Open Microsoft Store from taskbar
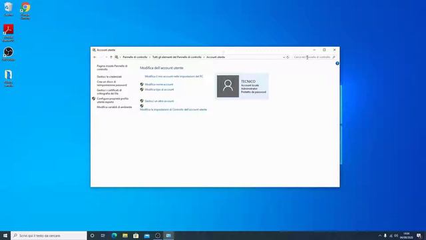The image size is (426, 240). (136, 235)
